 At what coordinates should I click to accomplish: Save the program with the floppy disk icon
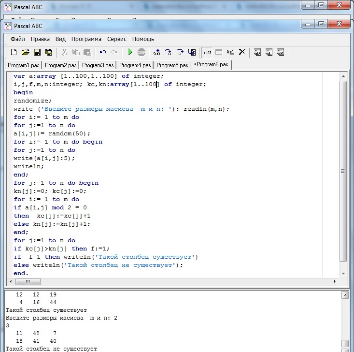coord(37,52)
